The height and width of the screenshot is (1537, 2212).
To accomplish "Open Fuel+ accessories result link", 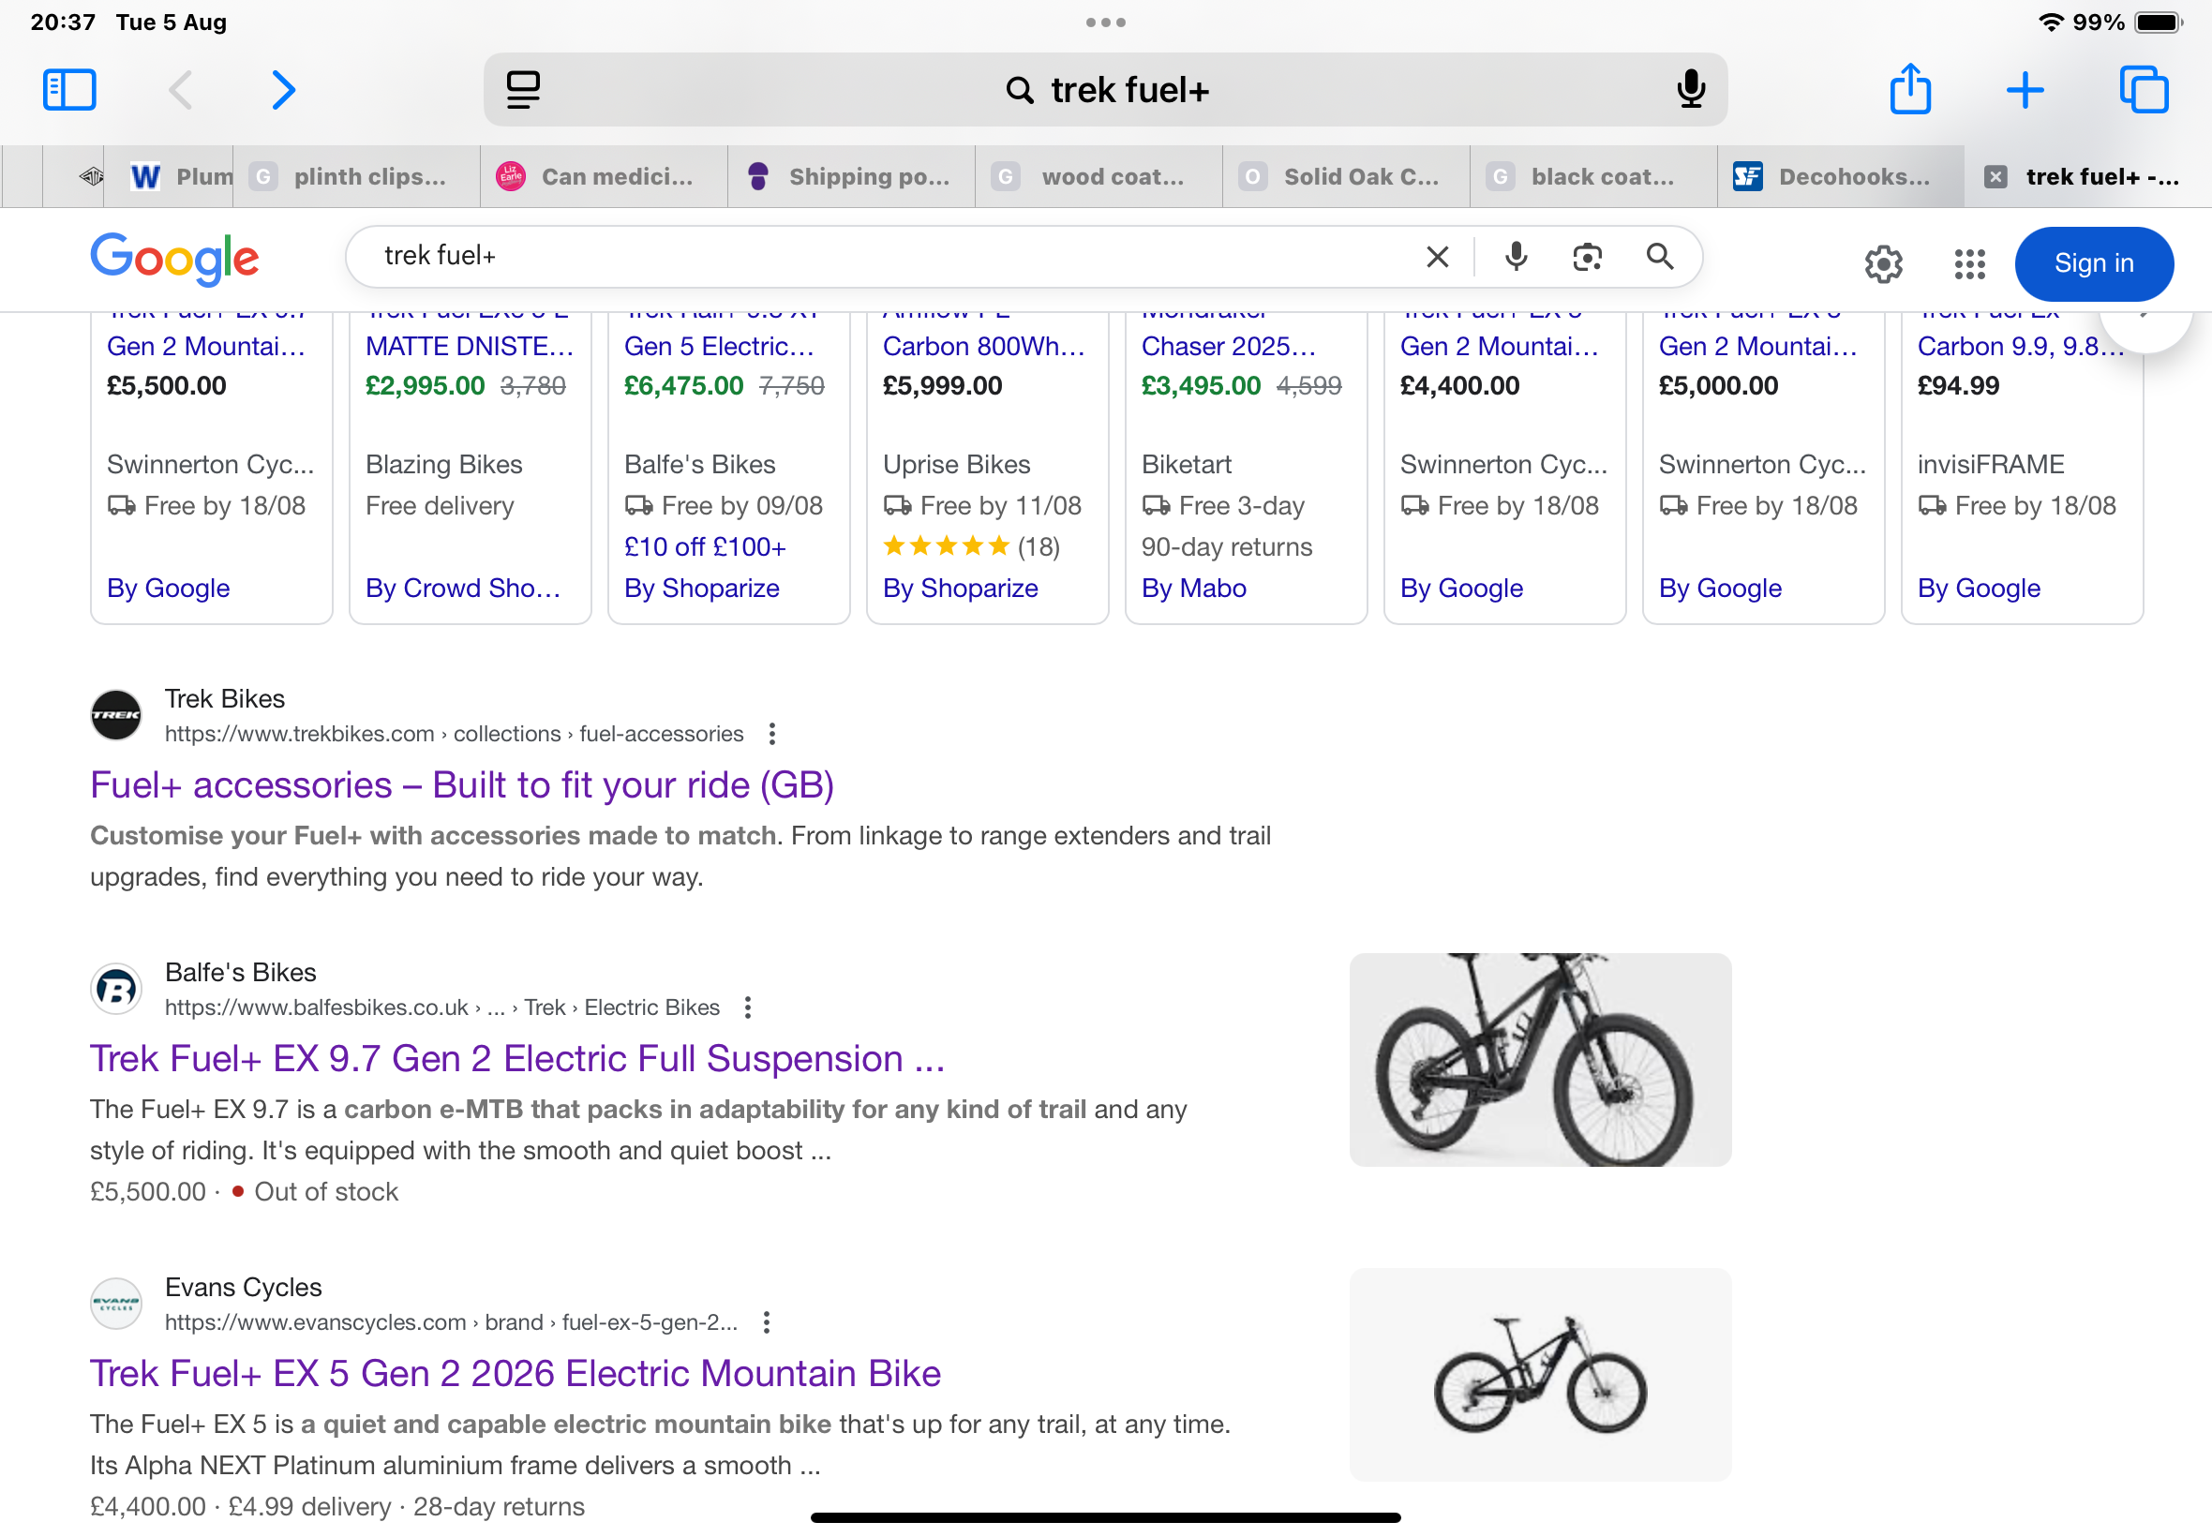I will [462, 784].
